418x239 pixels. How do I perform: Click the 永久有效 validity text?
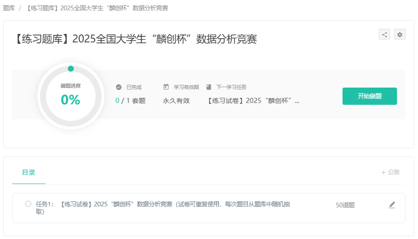[x=176, y=101]
